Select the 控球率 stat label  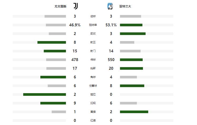click(93, 25)
